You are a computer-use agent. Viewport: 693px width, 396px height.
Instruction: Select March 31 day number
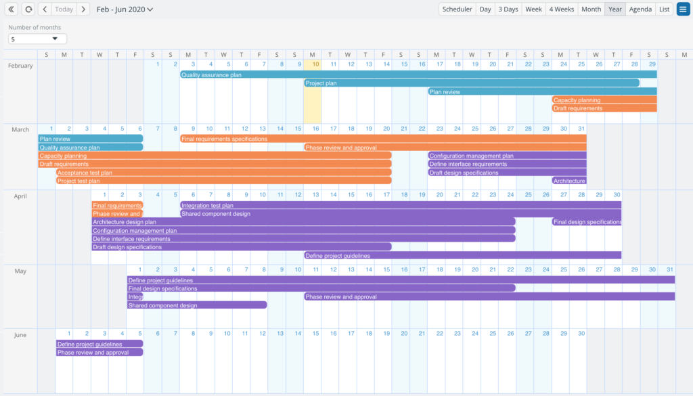coord(581,129)
